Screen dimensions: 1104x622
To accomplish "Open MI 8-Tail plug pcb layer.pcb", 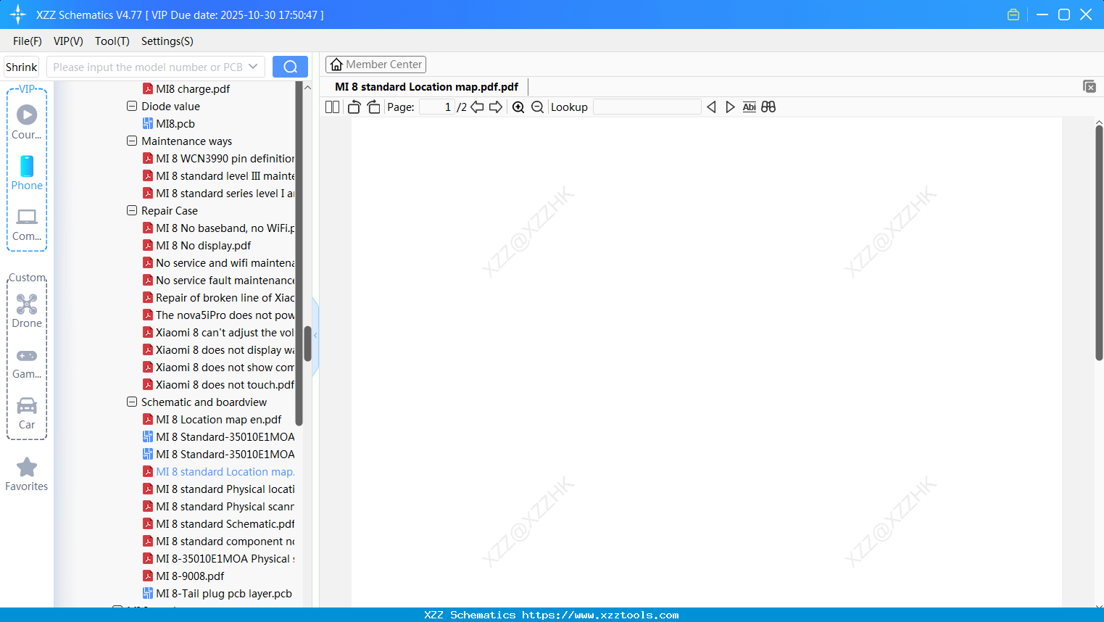I will [217, 593].
